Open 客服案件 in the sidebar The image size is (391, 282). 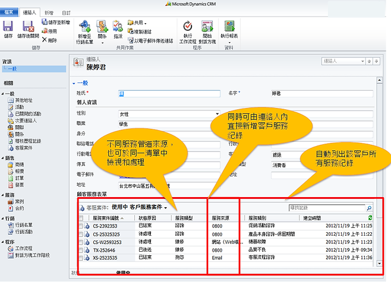point(20,148)
